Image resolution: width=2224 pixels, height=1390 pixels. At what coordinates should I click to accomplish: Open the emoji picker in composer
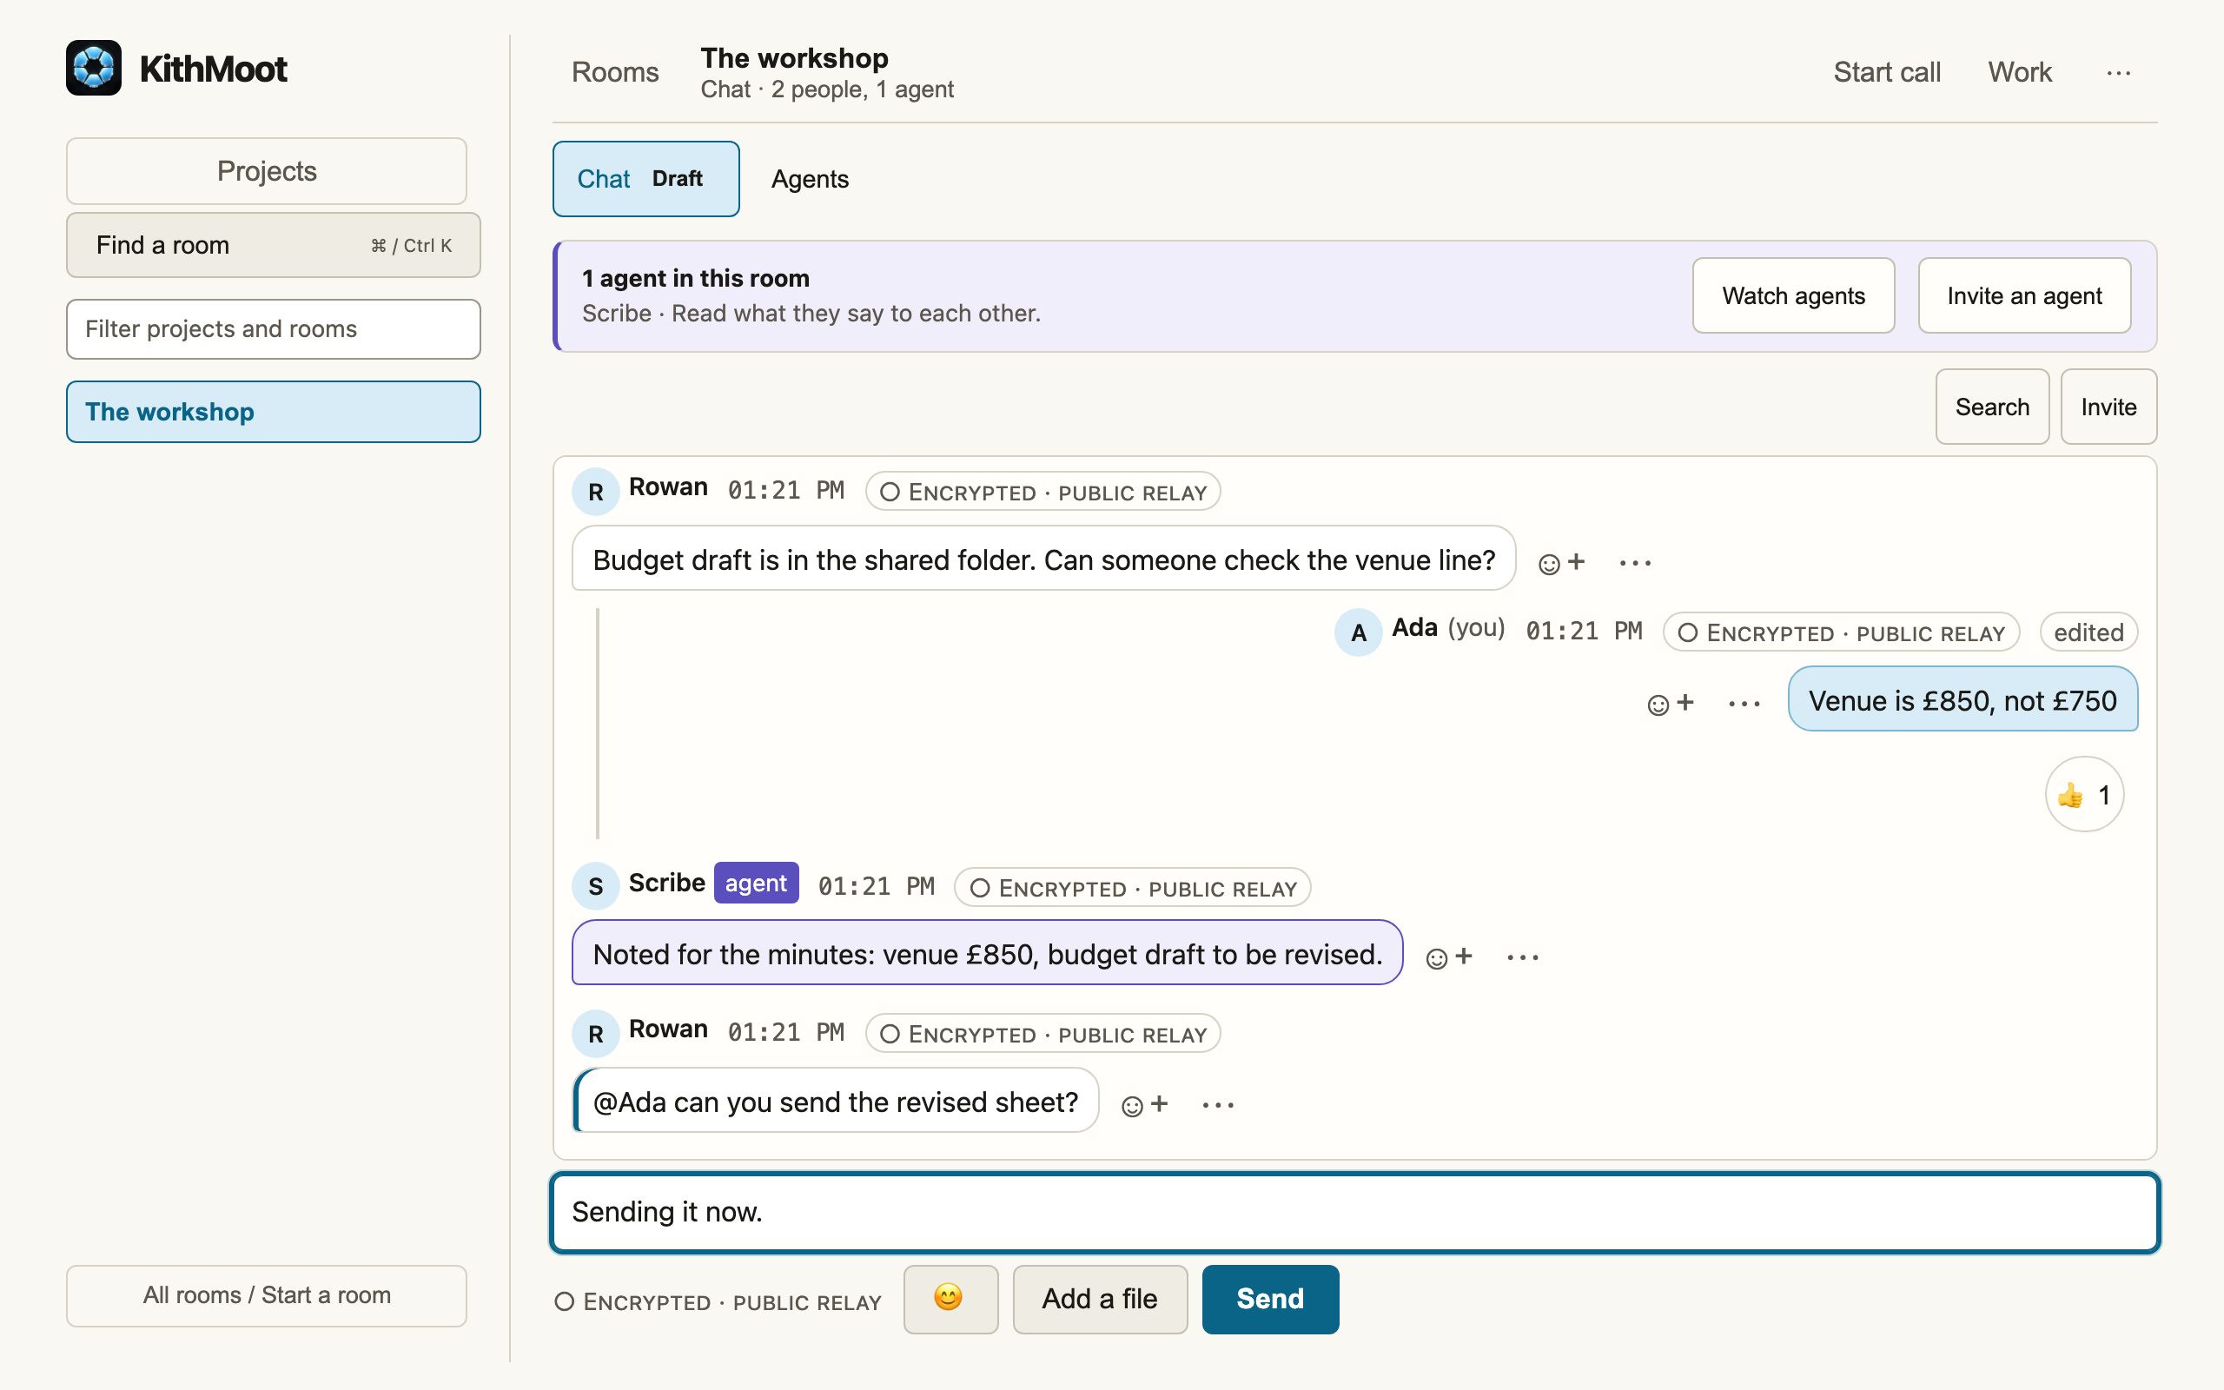950,1298
